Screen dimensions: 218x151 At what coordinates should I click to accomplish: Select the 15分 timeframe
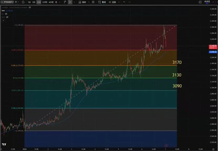pos(39,2)
